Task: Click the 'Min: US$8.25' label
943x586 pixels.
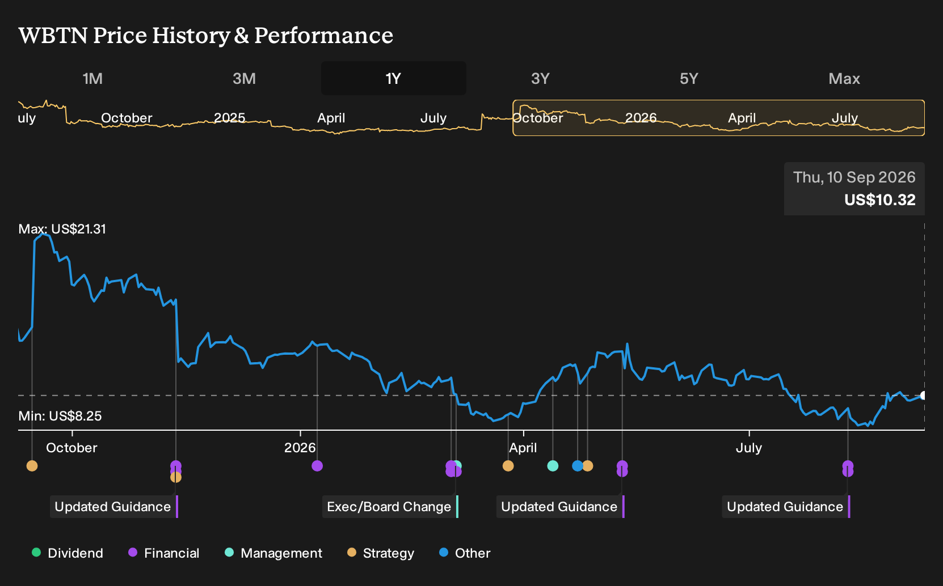Action: pyautogui.click(x=60, y=416)
